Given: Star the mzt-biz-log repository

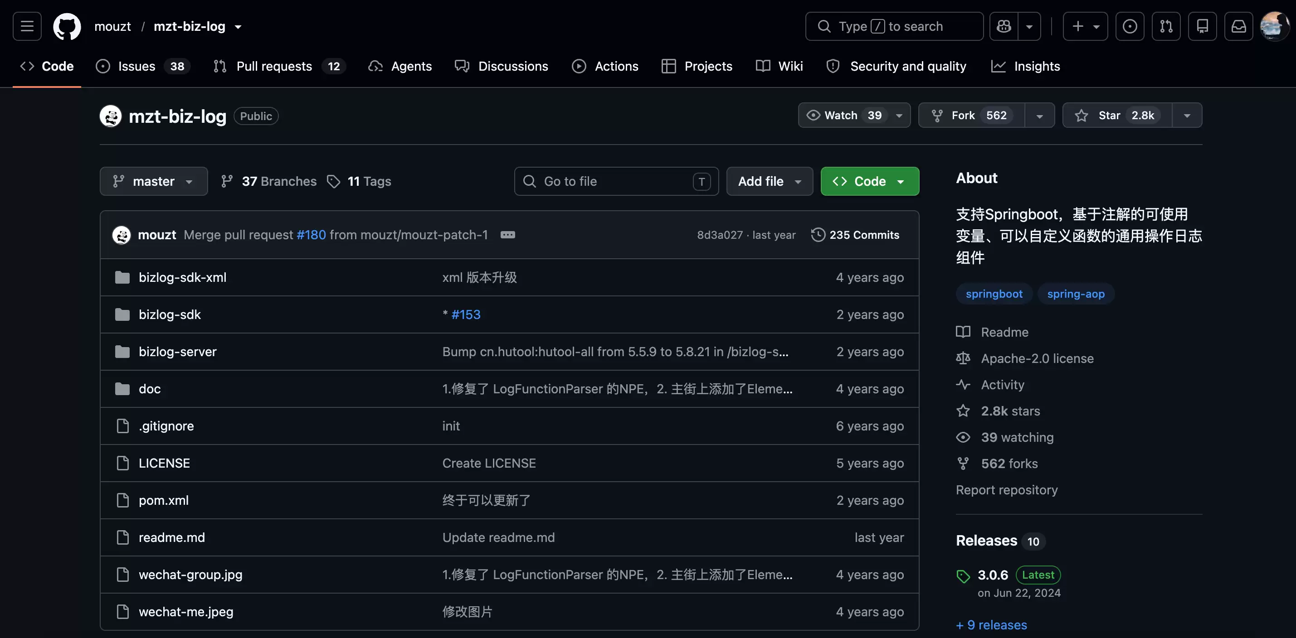Looking at the screenshot, I should [1117, 115].
